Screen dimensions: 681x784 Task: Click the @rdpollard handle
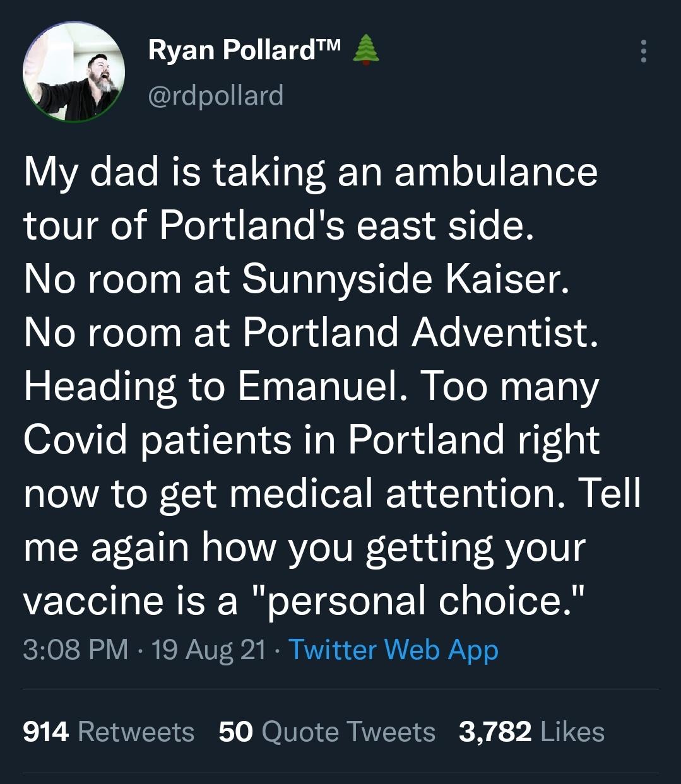pyautogui.click(x=217, y=95)
